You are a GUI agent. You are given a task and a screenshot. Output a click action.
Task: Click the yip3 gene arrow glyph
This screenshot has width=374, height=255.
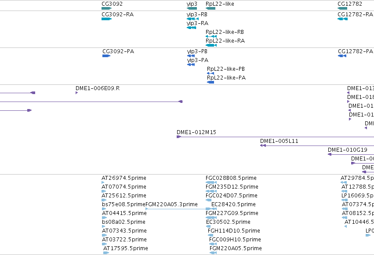click(192, 8)
